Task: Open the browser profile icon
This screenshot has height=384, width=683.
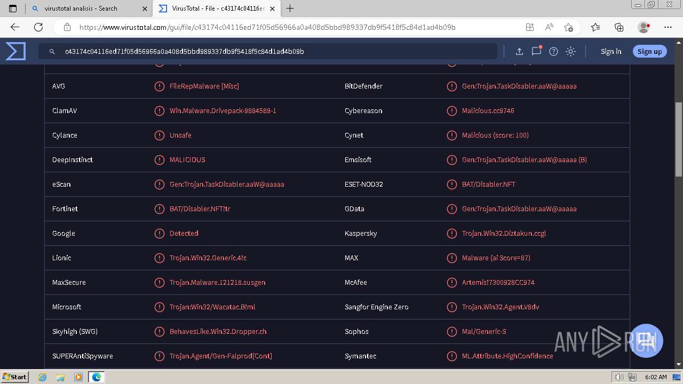Action: tap(644, 27)
